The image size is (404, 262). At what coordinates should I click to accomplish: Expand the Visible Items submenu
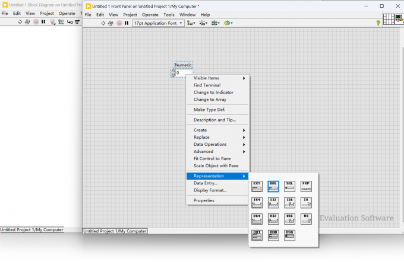[217, 78]
